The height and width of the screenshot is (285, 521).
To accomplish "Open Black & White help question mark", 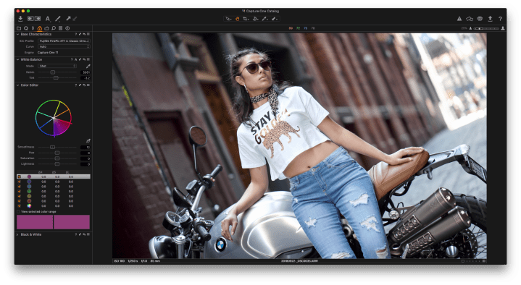I will tap(76, 234).
